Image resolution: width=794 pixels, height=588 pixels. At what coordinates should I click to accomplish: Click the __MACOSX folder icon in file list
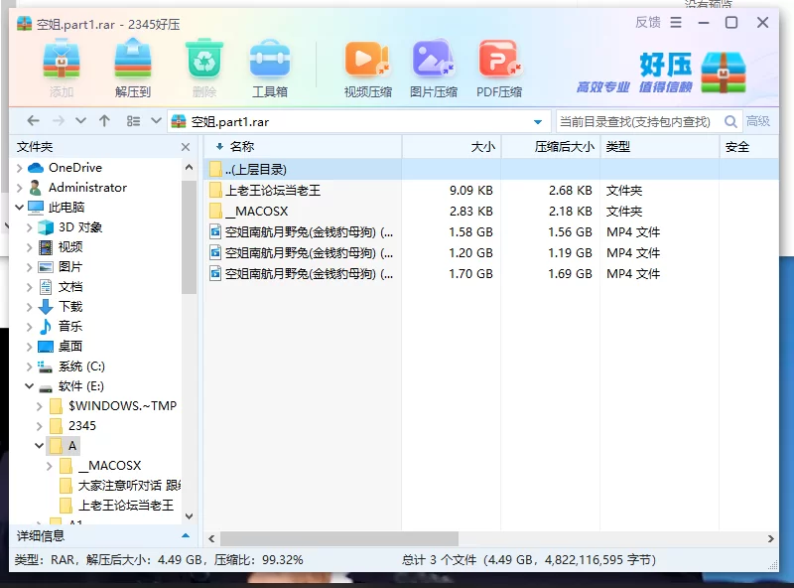215,211
